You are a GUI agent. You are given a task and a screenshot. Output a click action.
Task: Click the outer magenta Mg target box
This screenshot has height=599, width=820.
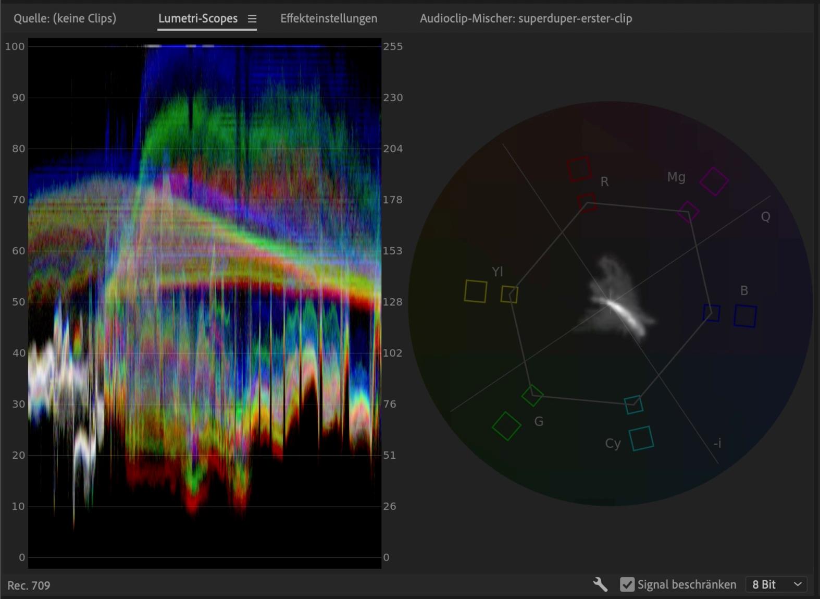click(714, 181)
